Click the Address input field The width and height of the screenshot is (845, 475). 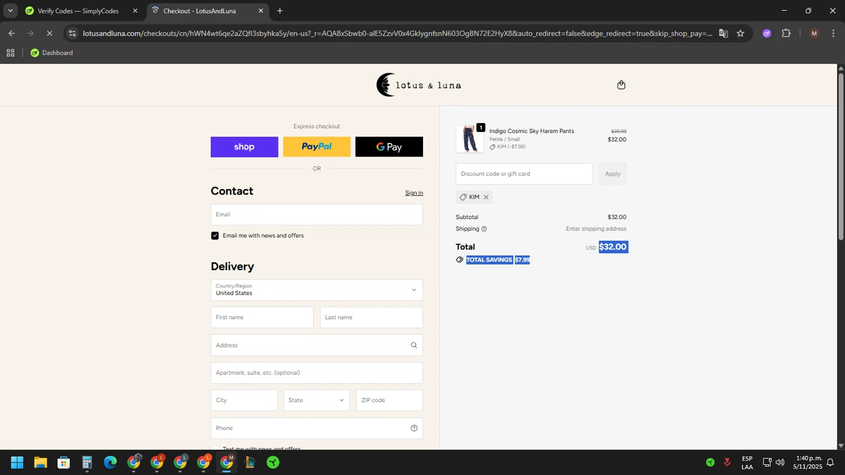tap(317, 346)
